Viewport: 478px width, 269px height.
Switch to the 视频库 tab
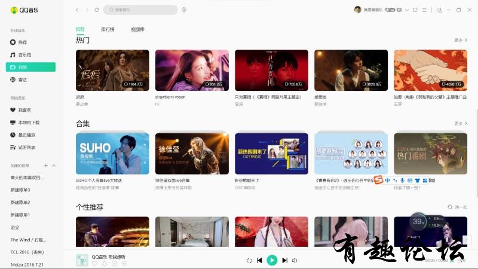[138, 29]
